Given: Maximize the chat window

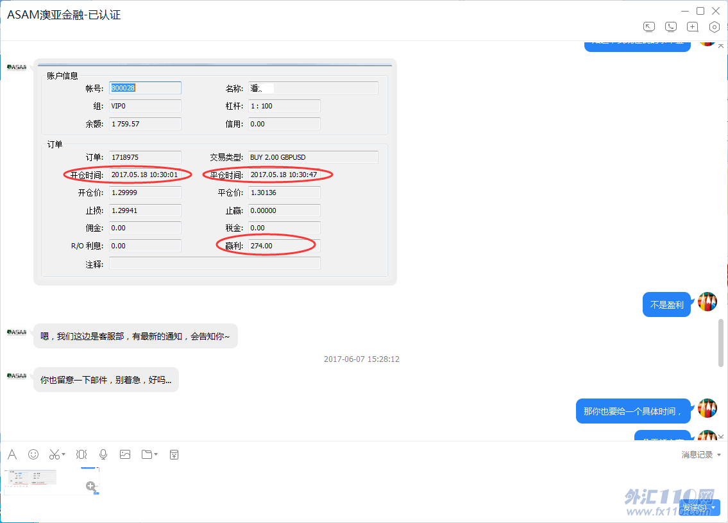Looking at the screenshot, I should [700, 11].
